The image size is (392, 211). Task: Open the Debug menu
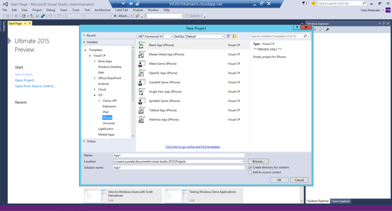pyautogui.click(x=51, y=10)
